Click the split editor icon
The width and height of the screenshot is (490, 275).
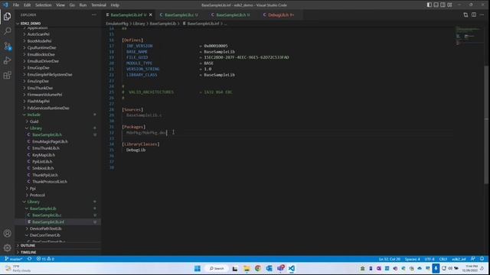474,15
